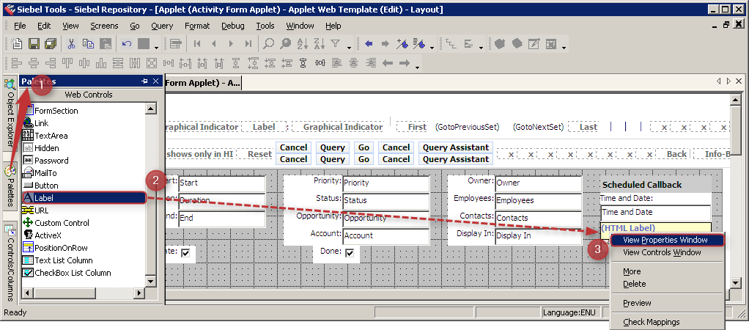
Task: Click the Cut scissors icon
Action: 71,44
